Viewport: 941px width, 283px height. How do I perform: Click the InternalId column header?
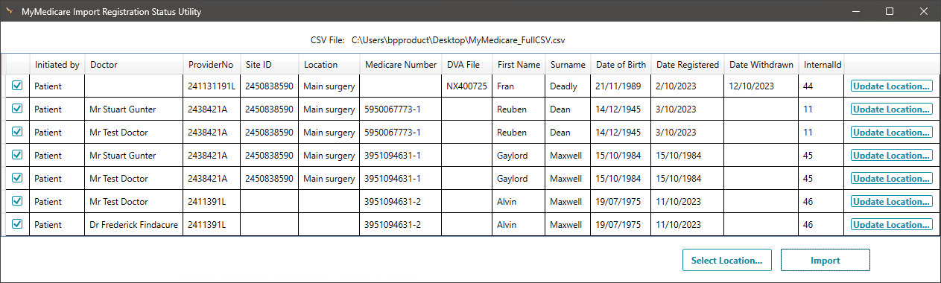click(822, 65)
